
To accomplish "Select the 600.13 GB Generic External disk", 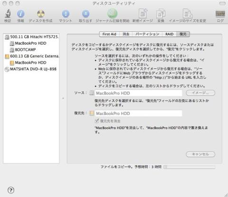I will (31, 56).
